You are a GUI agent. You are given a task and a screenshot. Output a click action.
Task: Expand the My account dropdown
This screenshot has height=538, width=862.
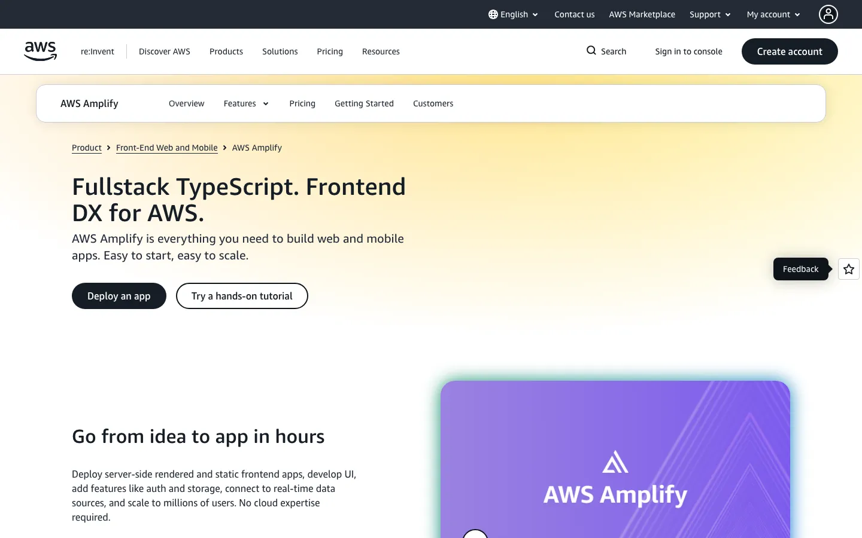773,14
